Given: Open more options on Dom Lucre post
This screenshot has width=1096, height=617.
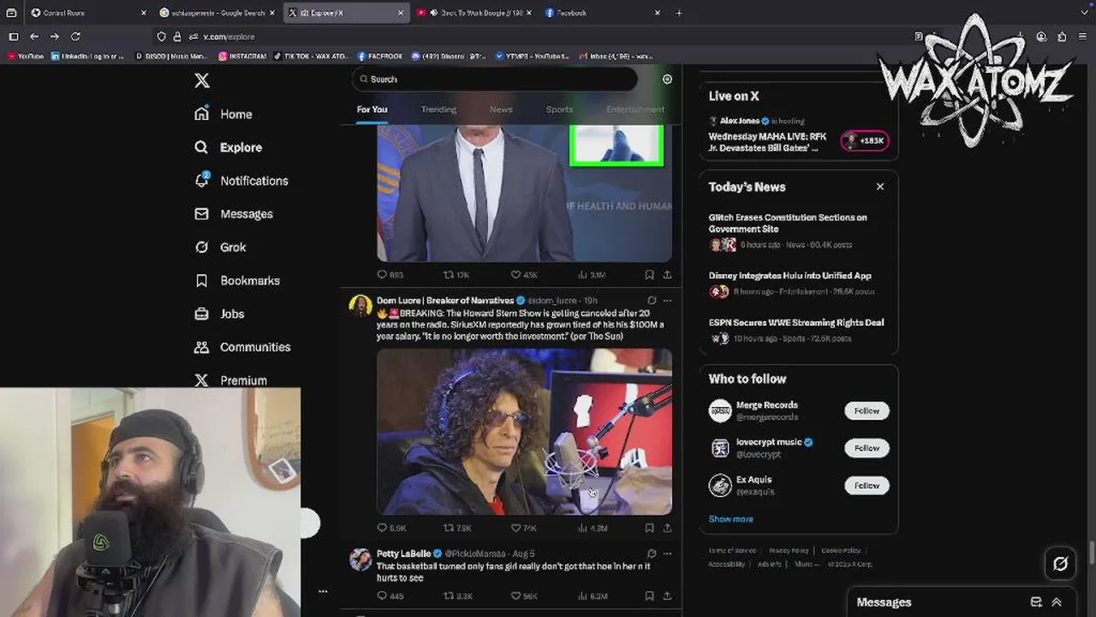Looking at the screenshot, I should click(x=667, y=301).
